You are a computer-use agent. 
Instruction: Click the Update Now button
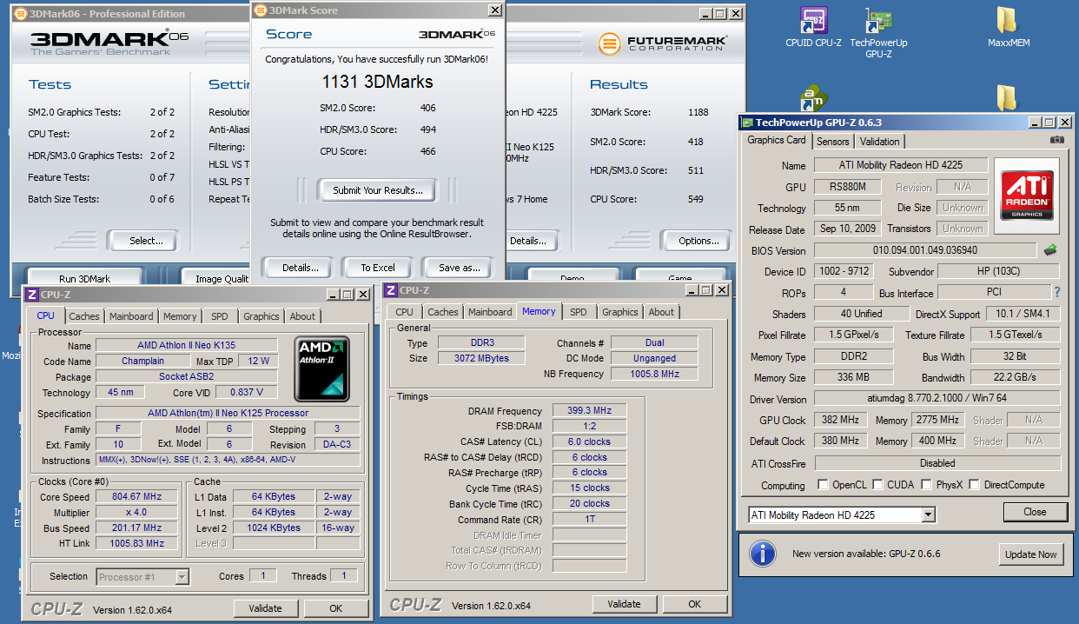coord(1031,554)
